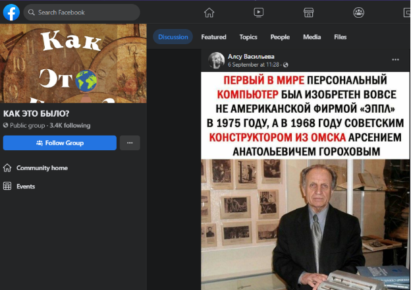This screenshot has width=411, height=290.
Task: Click group title КАК ЭТО БЫЛО?
Action: pos(36,113)
